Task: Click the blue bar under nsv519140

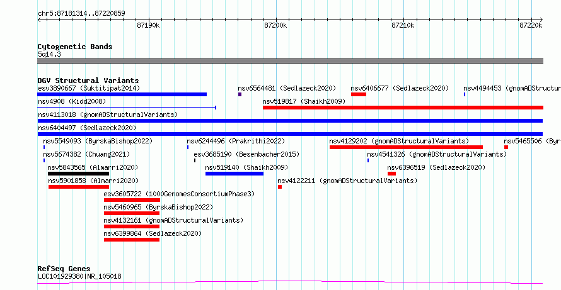Action: click(x=234, y=174)
